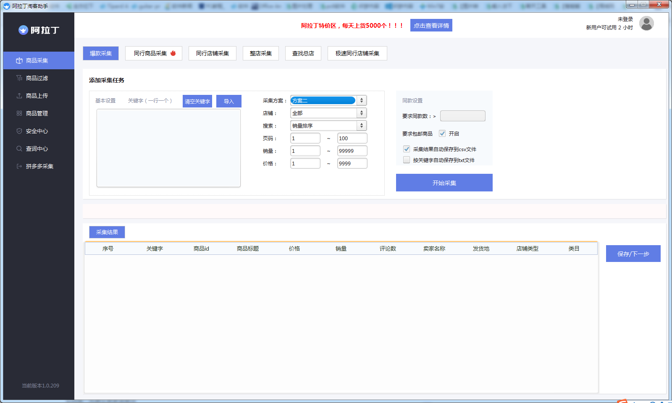Click the 页码 start field
The image size is (672, 403).
(x=305, y=138)
